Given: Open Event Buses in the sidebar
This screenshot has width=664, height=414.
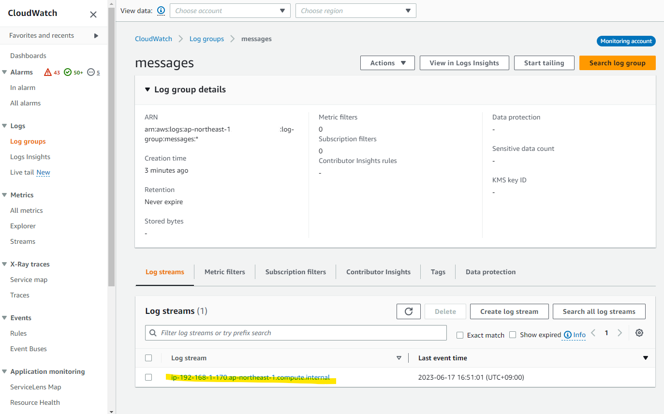Looking at the screenshot, I should click(x=29, y=349).
